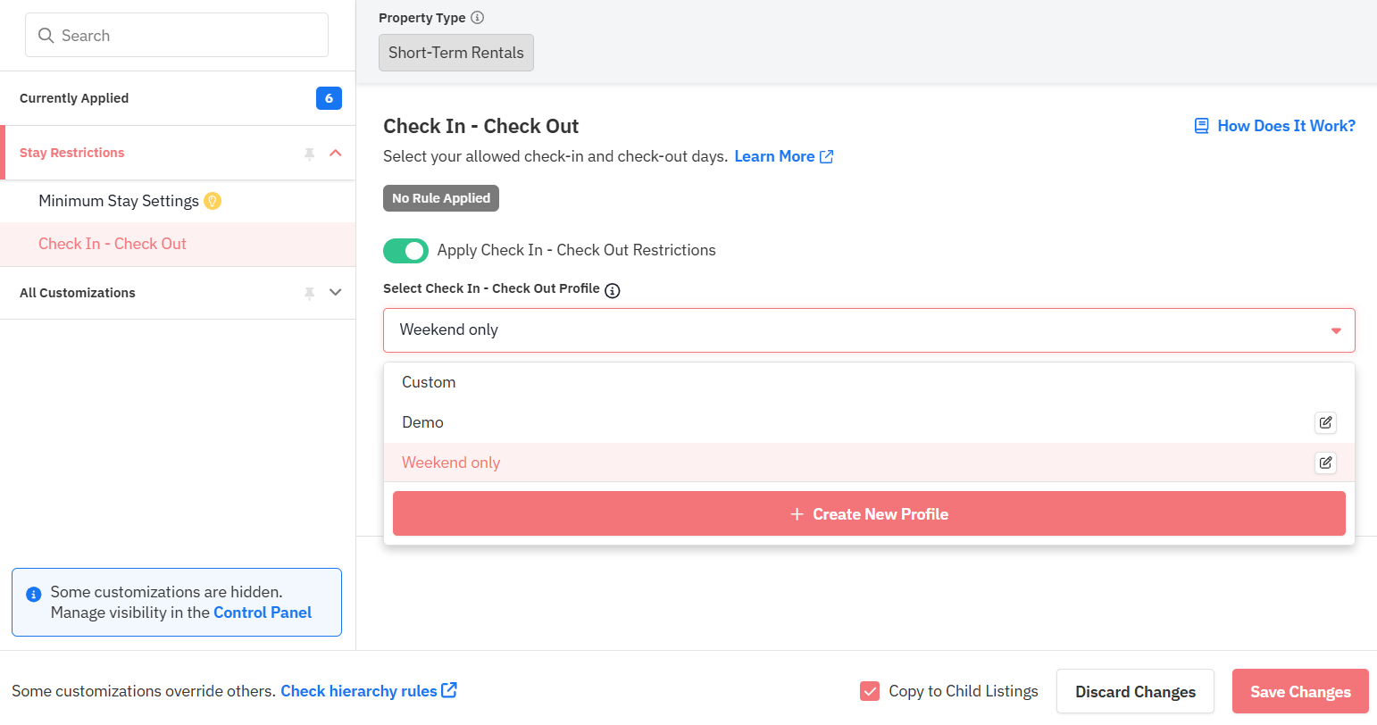Image resolution: width=1377 pixels, height=725 pixels.
Task: Click the lightbulb icon beside Minimum Stay Settings
Action: 213,201
